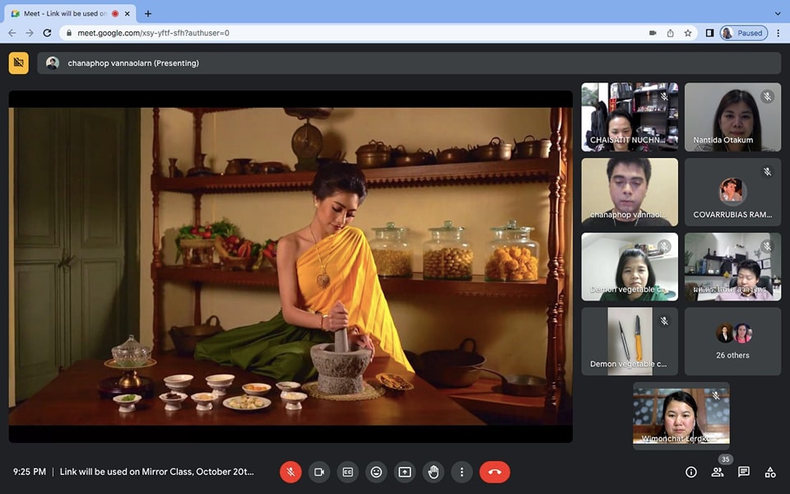
Task: Bookmark this page with the star icon
Action: [x=688, y=33]
